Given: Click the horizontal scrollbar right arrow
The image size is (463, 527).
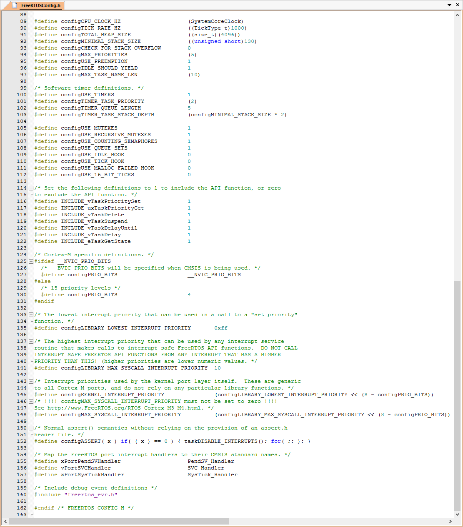Looking at the screenshot, I should coord(450,521).
